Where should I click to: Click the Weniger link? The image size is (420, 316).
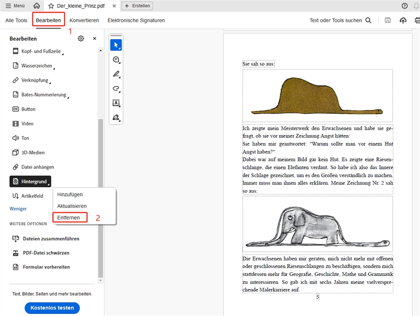pyautogui.click(x=18, y=208)
